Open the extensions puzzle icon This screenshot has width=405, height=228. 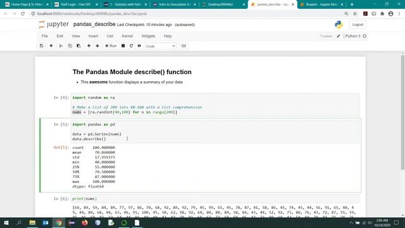tap(382, 14)
